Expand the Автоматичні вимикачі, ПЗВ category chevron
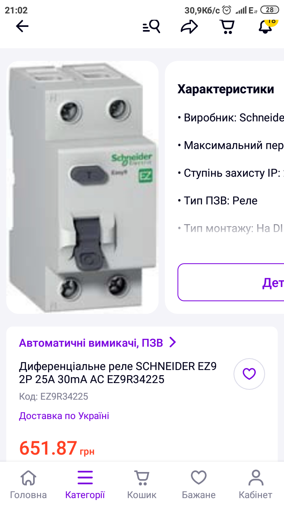284x506 pixels. (x=172, y=342)
